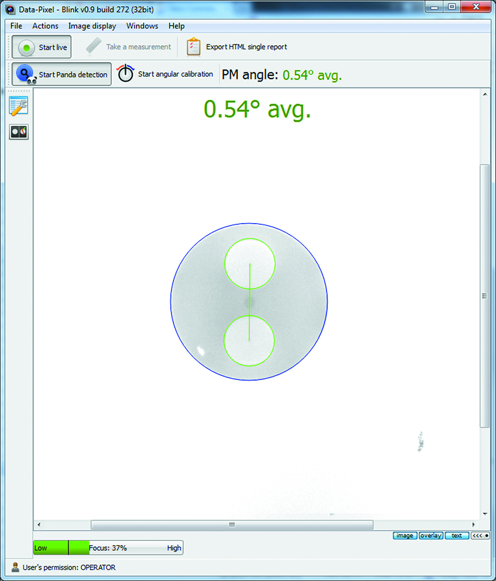Click the Data-Pixel application title bar icon

coord(10,9)
